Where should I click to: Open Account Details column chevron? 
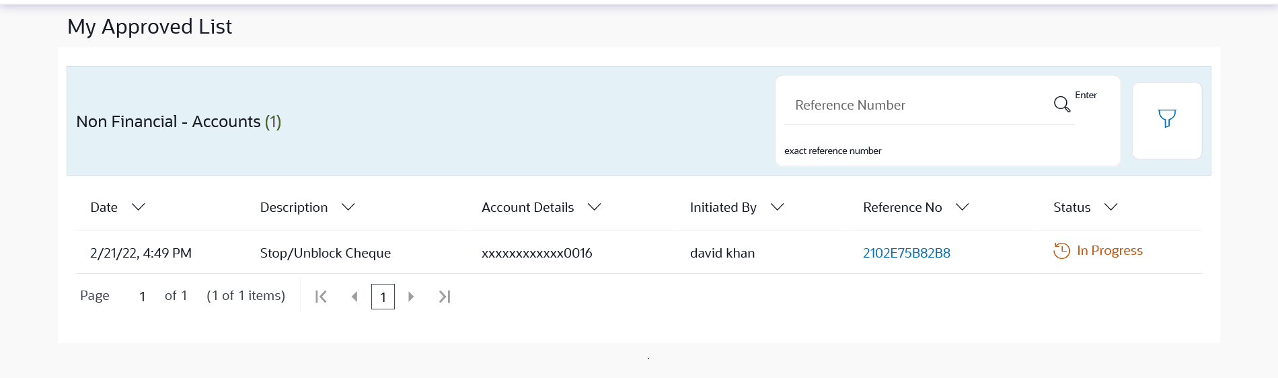(x=595, y=207)
